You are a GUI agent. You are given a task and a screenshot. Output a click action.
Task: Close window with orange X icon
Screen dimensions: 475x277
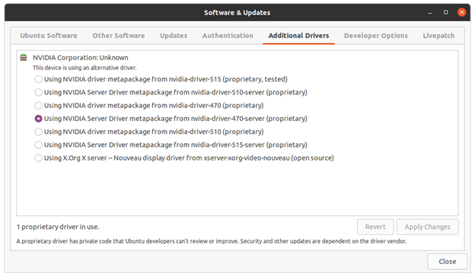point(461,12)
